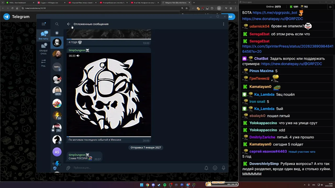Switch to Я попробовал все способы tab

[113, 3]
